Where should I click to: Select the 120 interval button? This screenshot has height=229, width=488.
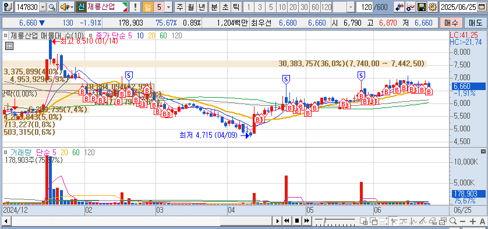[x=326, y=6]
